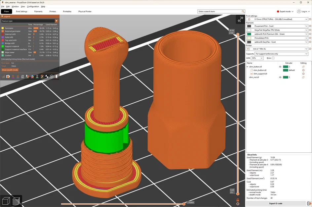Switch to Filaments tab
The width and height of the screenshot is (312, 207).
point(38,11)
